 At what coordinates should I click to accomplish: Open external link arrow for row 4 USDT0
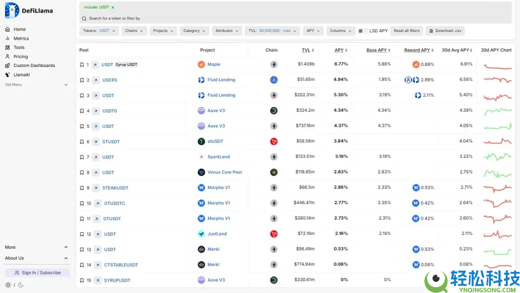tap(96, 111)
